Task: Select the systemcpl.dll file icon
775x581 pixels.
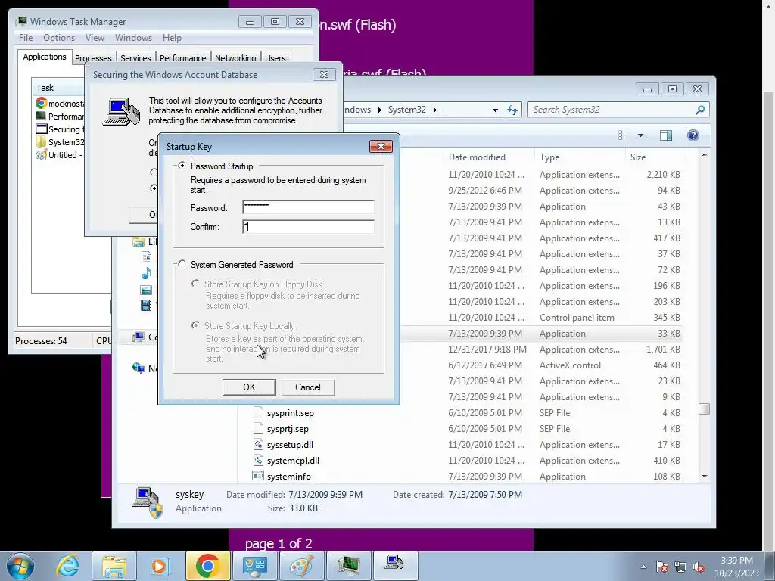Action: point(258,461)
